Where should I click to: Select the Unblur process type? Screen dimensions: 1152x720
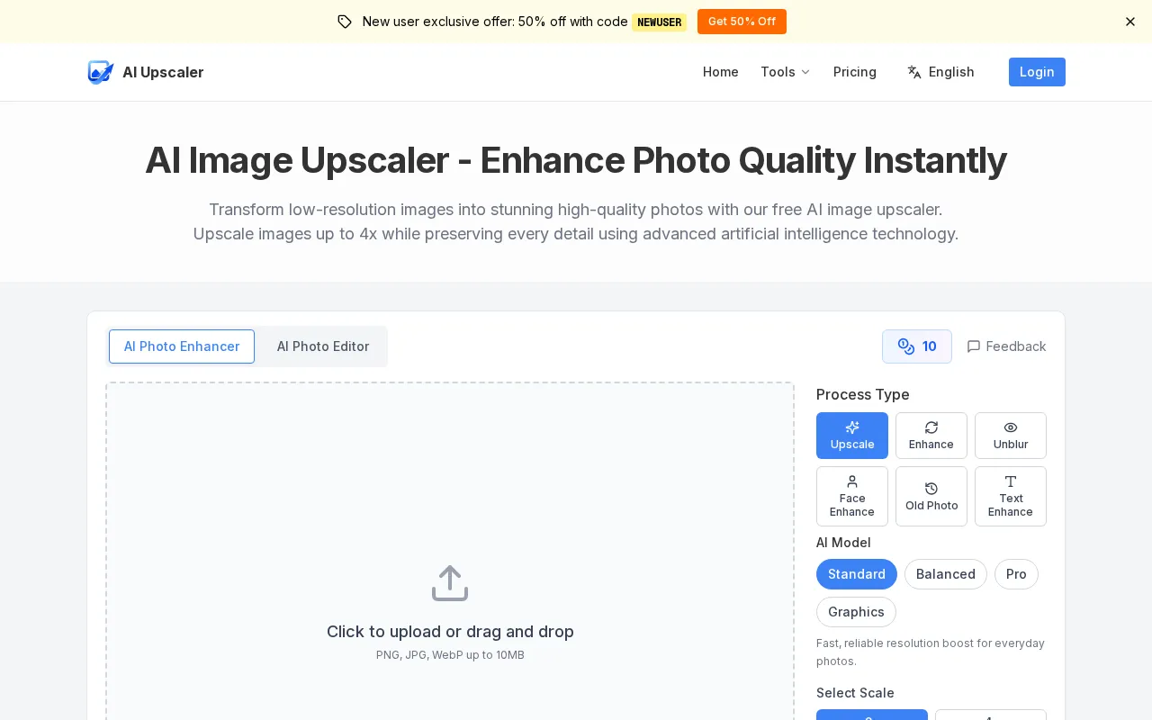click(x=1011, y=436)
